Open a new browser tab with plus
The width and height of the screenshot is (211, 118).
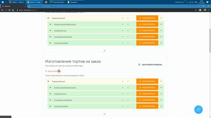(x=56, y=6)
